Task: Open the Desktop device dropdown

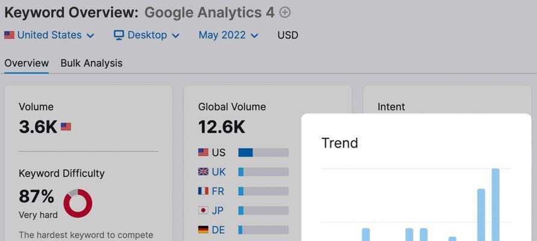Action: pyautogui.click(x=146, y=35)
